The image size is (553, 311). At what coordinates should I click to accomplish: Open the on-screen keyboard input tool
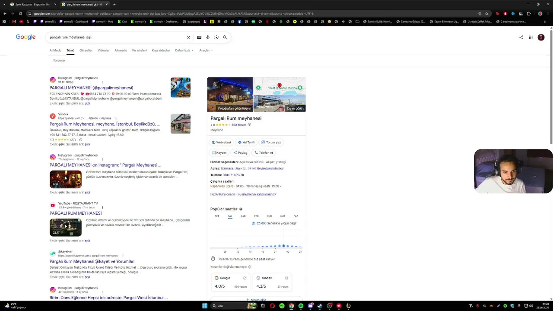pos(199,38)
